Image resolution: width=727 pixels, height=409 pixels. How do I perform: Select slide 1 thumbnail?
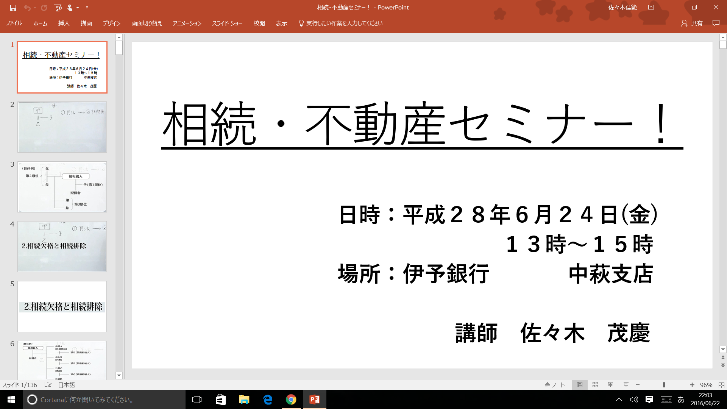(62, 67)
